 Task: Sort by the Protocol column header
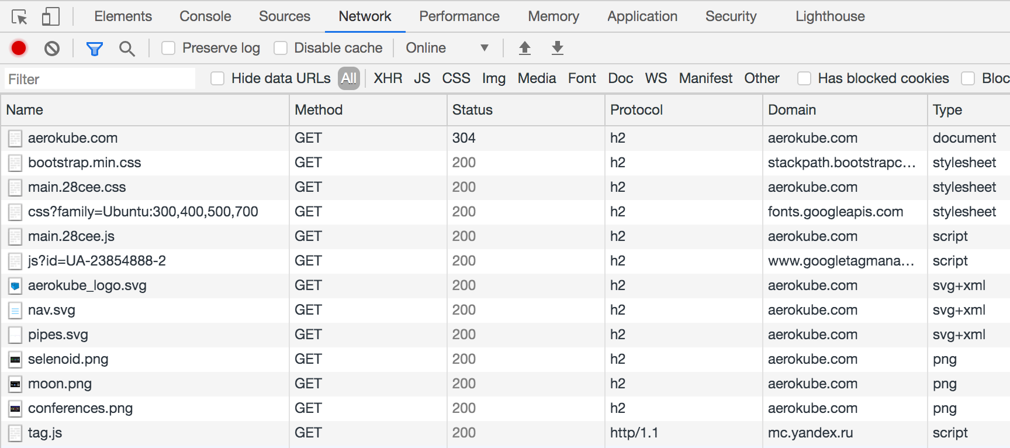[x=684, y=110]
